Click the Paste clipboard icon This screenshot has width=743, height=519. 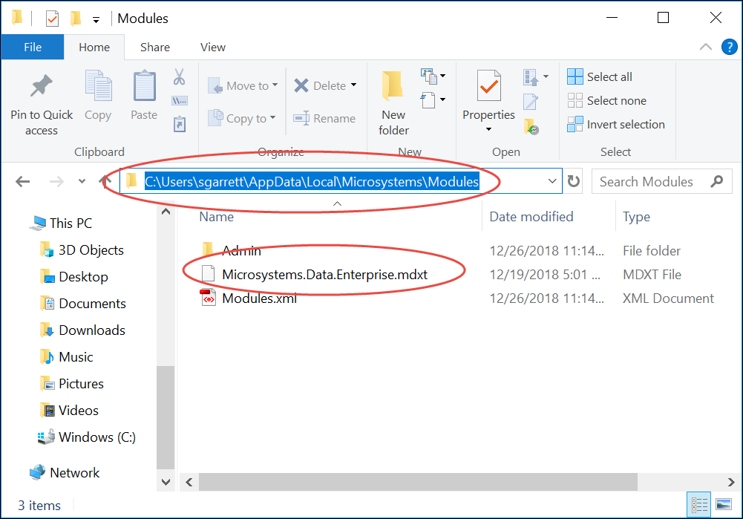(144, 87)
